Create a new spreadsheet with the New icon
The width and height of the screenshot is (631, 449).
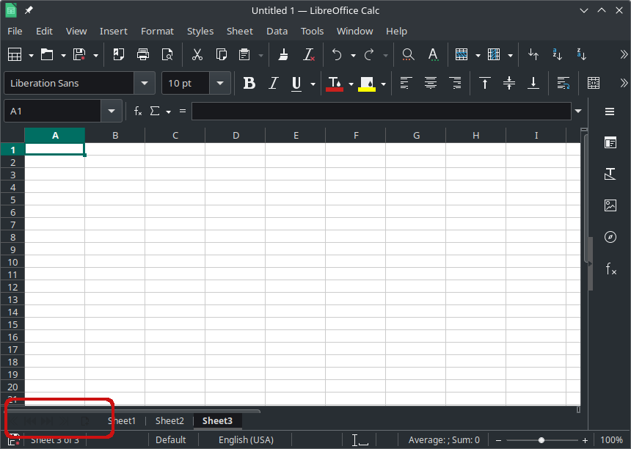pyautogui.click(x=15, y=54)
